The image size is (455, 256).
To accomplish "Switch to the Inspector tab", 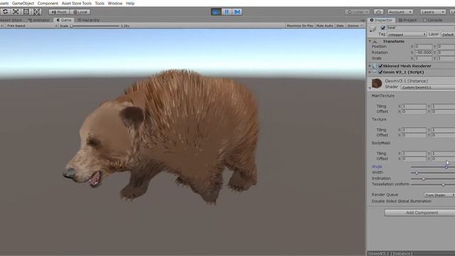I will point(381,20).
